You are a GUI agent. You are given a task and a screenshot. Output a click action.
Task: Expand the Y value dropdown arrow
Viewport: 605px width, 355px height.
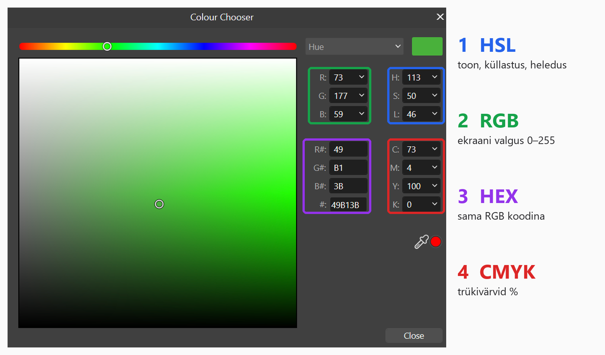434,186
